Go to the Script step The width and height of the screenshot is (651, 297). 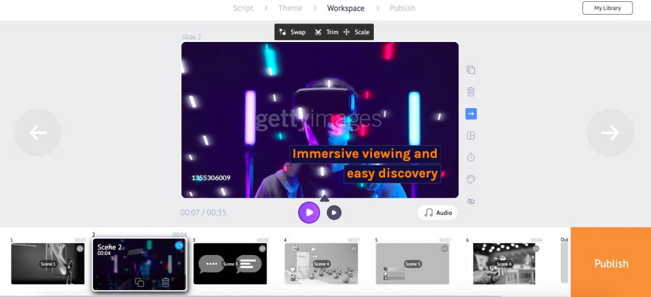(x=243, y=8)
